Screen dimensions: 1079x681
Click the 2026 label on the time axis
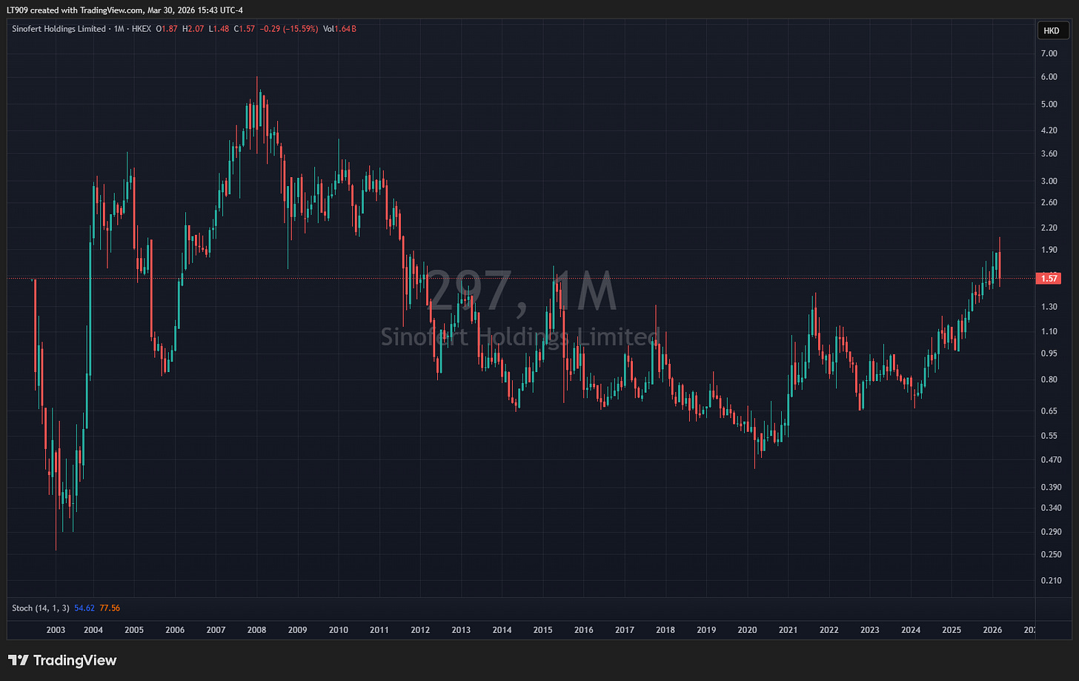point(992,631)
